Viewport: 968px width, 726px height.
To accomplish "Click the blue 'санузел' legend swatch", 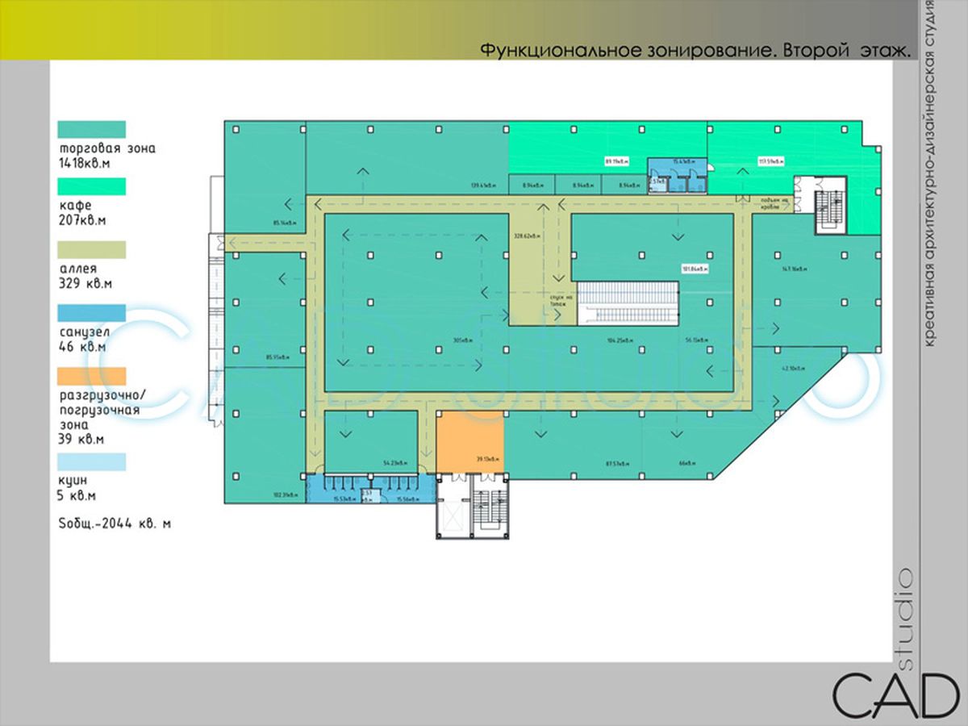I will point(91,312).
